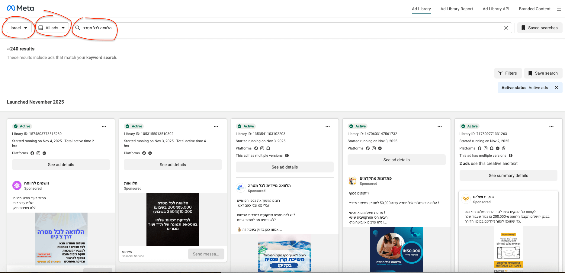Click the Meta logo
Image resolution: width=565 pixels, height=273 pixels.
point(21,8)
